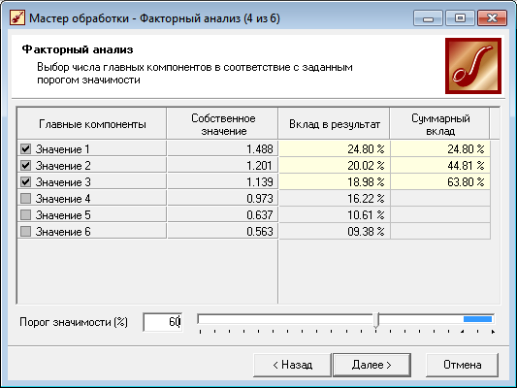This screenshot has height=388, width=517.
Task: Tick the Значение 5 checkbox
Action: pos(26,214)
